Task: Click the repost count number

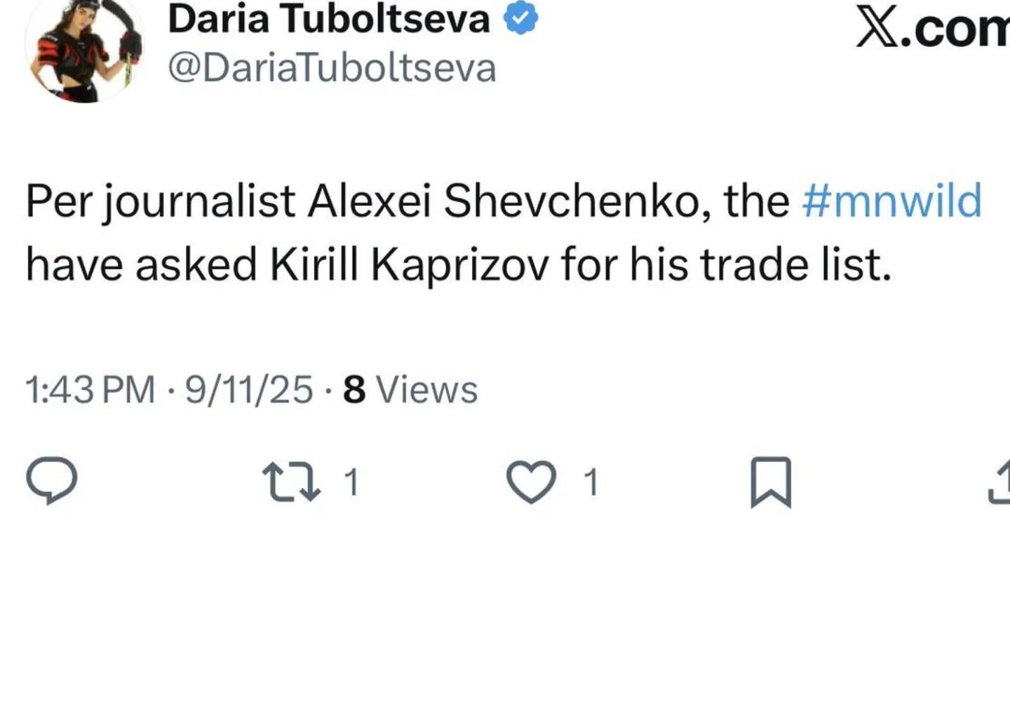Action: [x=351, y=482]
